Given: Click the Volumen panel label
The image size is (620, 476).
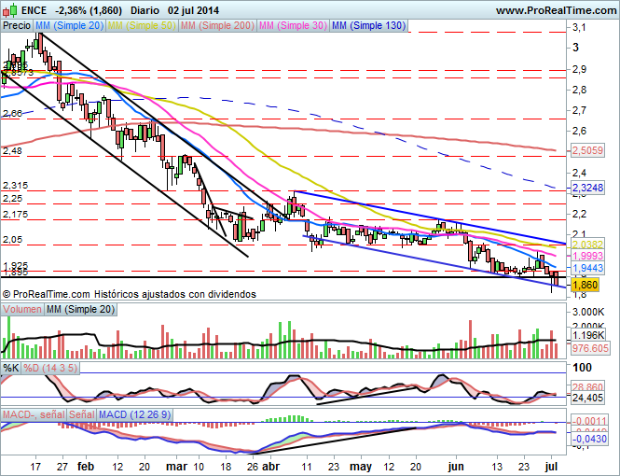Looking at the screenshot, I should pyautogui.click(x=23, y=308).
